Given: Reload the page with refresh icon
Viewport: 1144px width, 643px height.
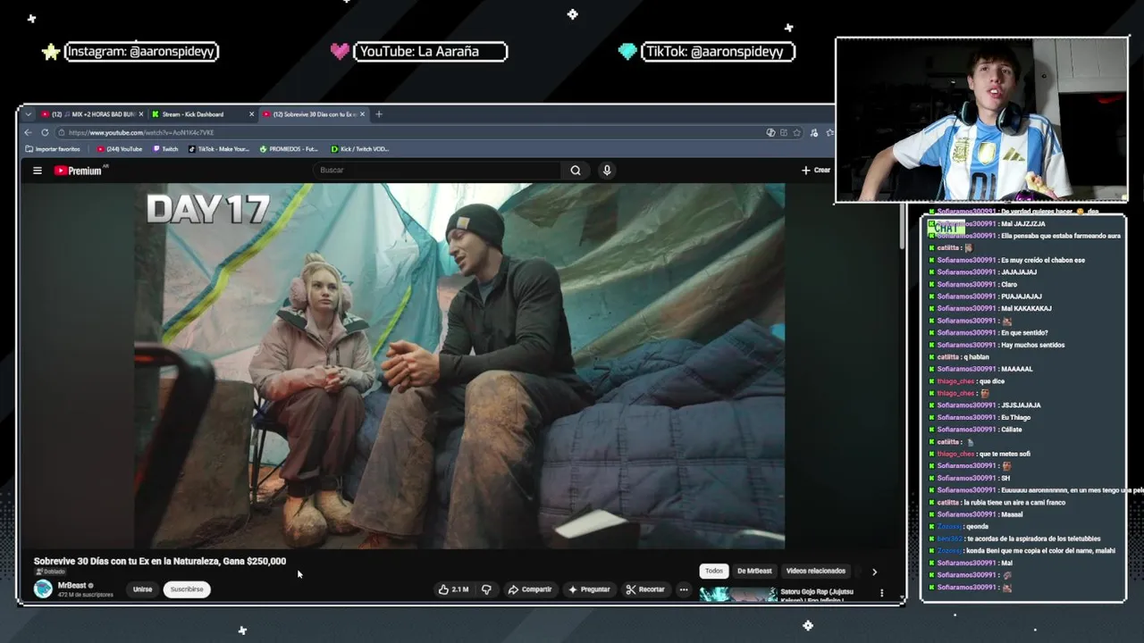Looking at the screenshot, I should 45,132.
